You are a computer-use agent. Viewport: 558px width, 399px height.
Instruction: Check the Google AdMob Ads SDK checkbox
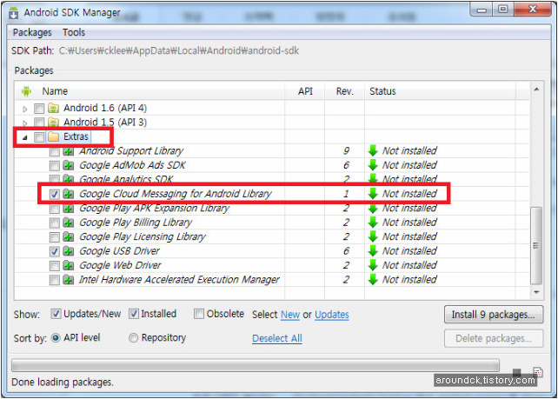point(55,166)
